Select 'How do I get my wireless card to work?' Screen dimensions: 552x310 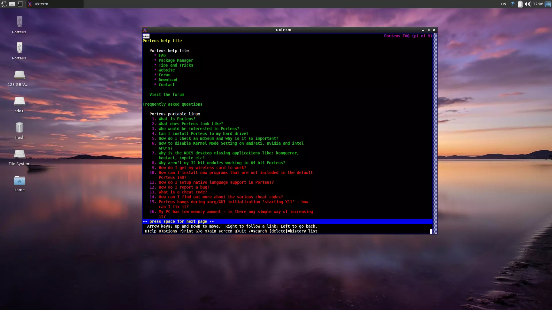coord(202,168)
